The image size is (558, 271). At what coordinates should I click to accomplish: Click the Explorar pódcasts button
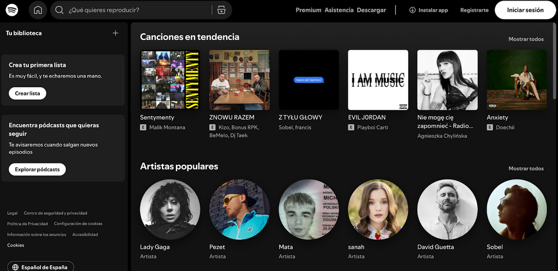point(37,170)
